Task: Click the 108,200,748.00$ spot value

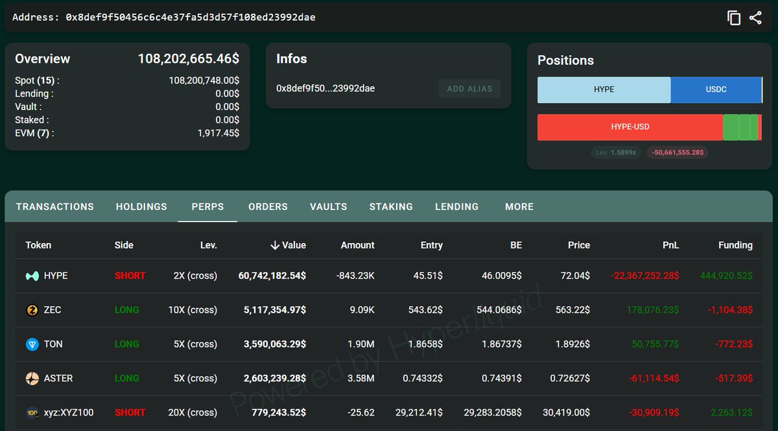Action: (x=204, y=81)
